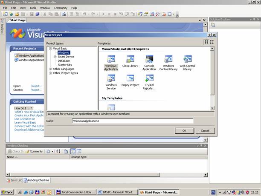The width and height of the screenshot is (261, 196).
Task: Expand the Other Languages tree node
Action: (50, 69)
